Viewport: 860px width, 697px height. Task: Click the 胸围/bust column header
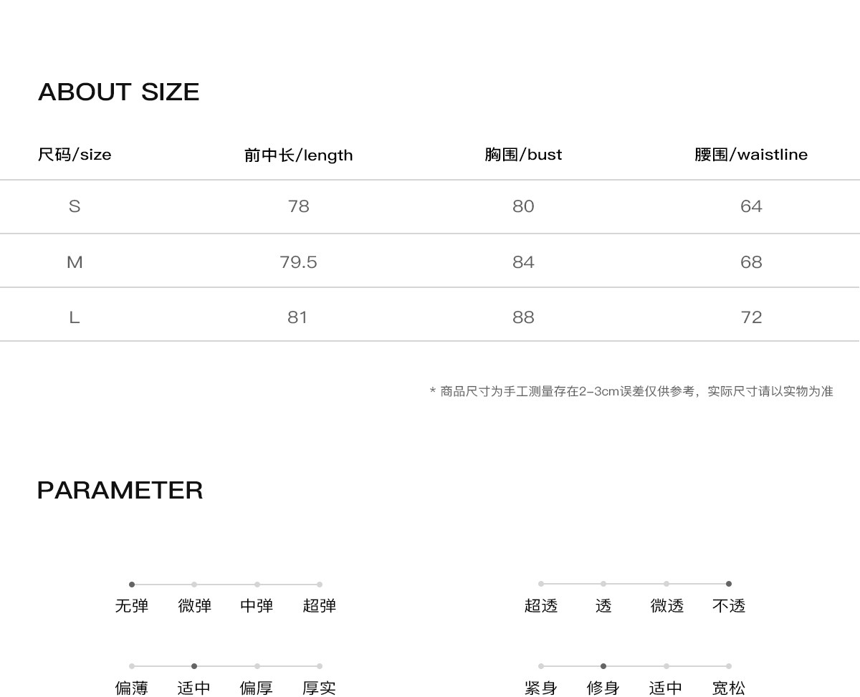point(523,155)
